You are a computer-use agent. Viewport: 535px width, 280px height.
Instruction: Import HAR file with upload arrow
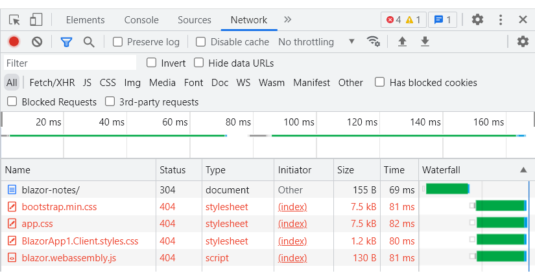[x=402, y=41]
